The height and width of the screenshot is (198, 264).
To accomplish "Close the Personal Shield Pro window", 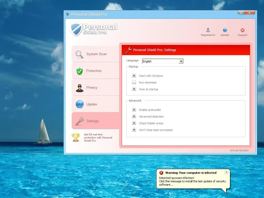I will (x=250, y=12).
